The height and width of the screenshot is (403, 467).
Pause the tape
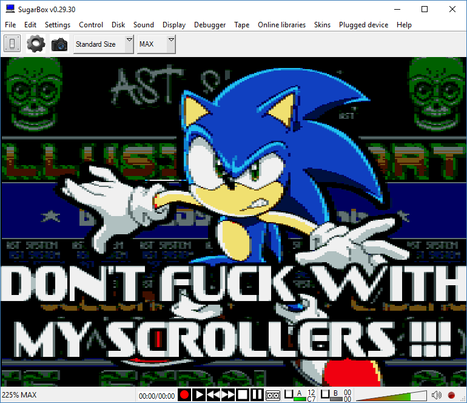[x=257, y=395]
